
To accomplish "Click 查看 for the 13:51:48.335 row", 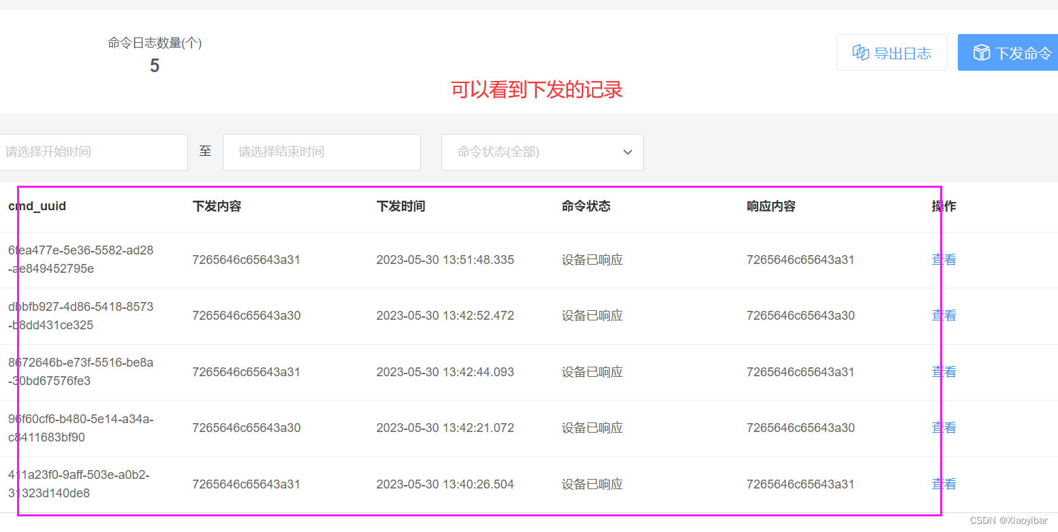I will pyautogui.click(x=944, y=259).
